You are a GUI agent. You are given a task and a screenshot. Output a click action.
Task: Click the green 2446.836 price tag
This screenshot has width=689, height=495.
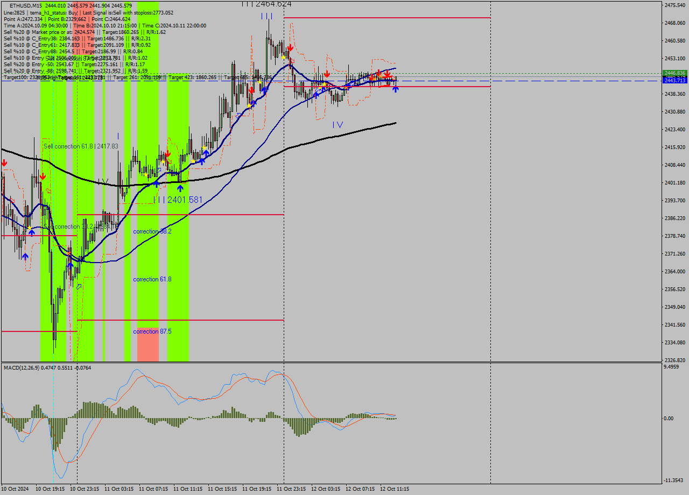coord(674,73)
